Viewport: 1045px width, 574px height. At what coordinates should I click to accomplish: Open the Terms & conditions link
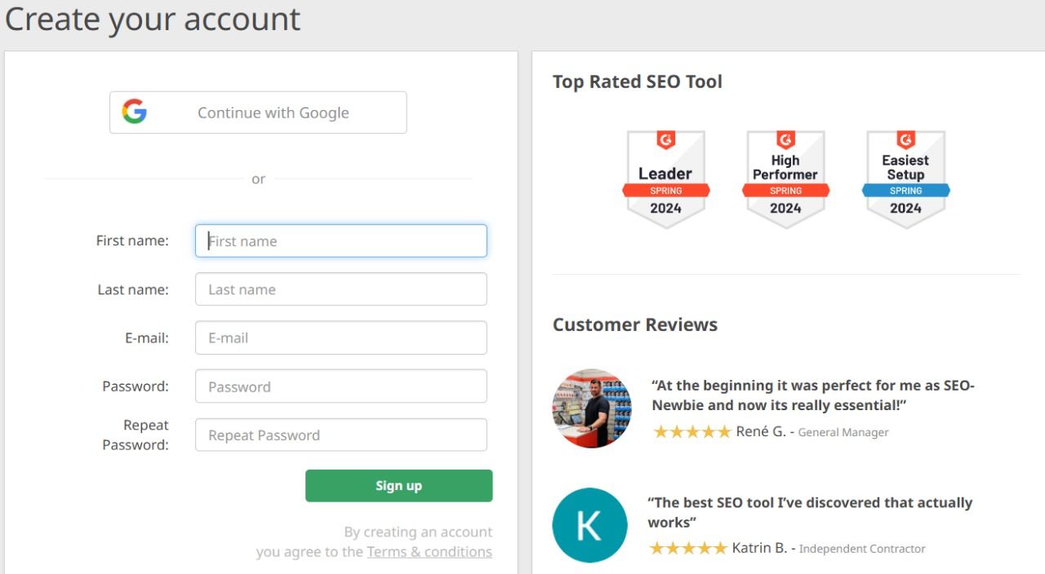(429, 552)
